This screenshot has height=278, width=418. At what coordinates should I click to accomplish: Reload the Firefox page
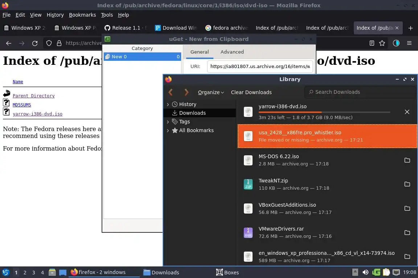(35, 43)
